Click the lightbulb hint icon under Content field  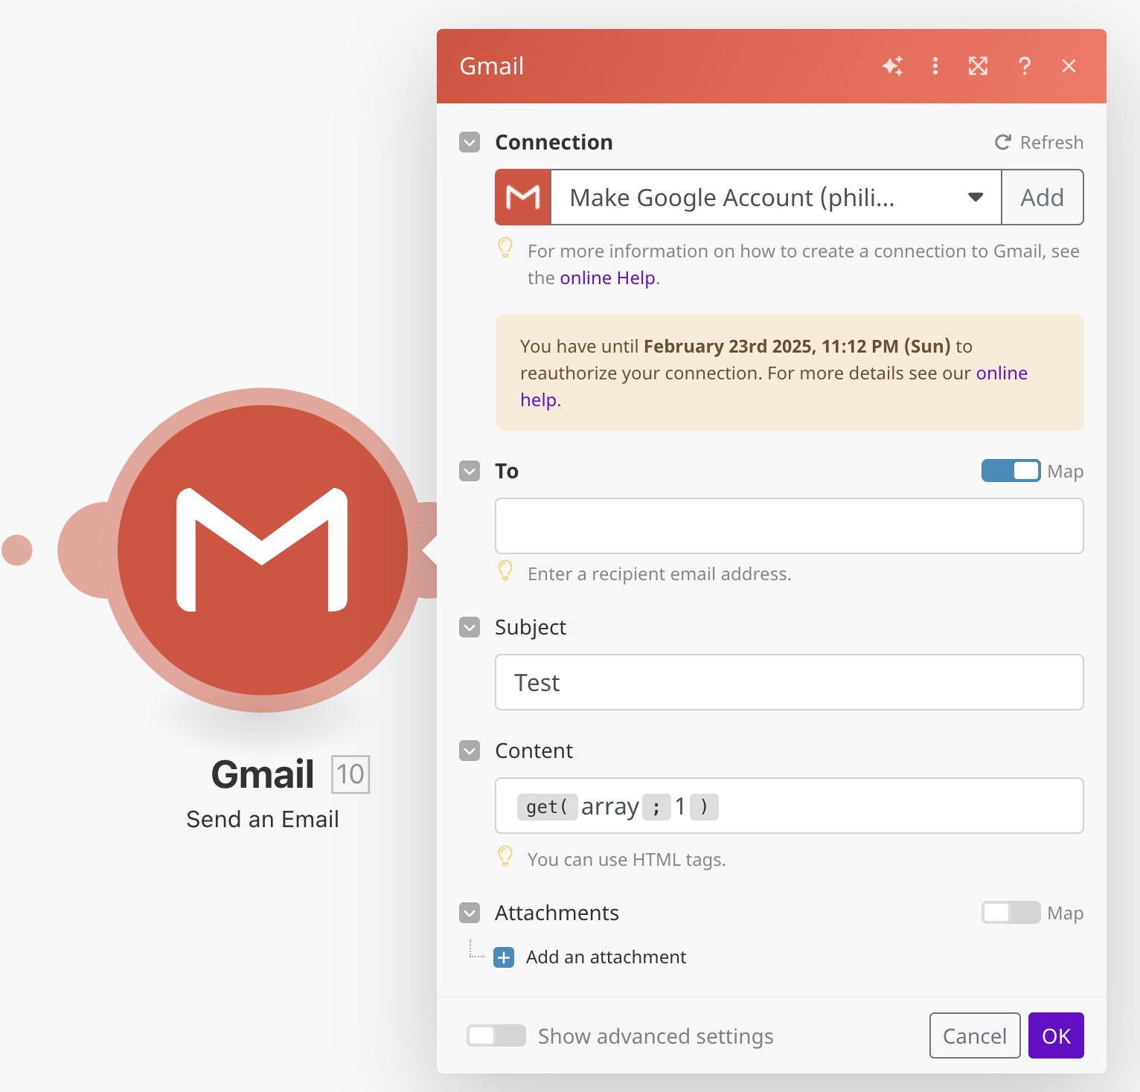pos(505,856)
